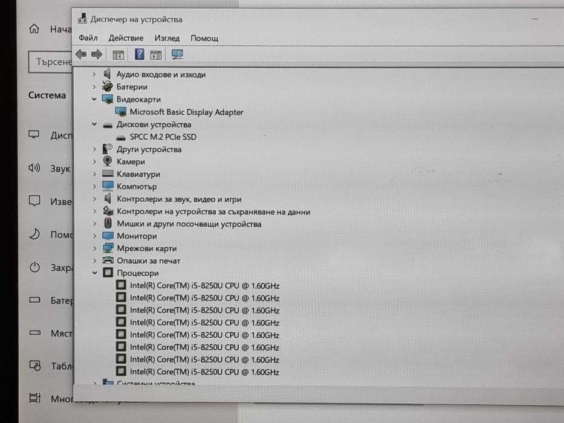The width and height of the screenshot is (564, 423).
Task: Collapse the Дискови устройства node
Action: tap(94, 124)
